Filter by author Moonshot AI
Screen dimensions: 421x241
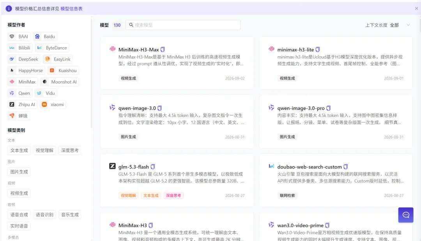[x=60, y=82]
